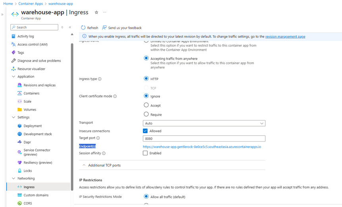Select Ignore client certificate mode

click(x=146, y=96)
